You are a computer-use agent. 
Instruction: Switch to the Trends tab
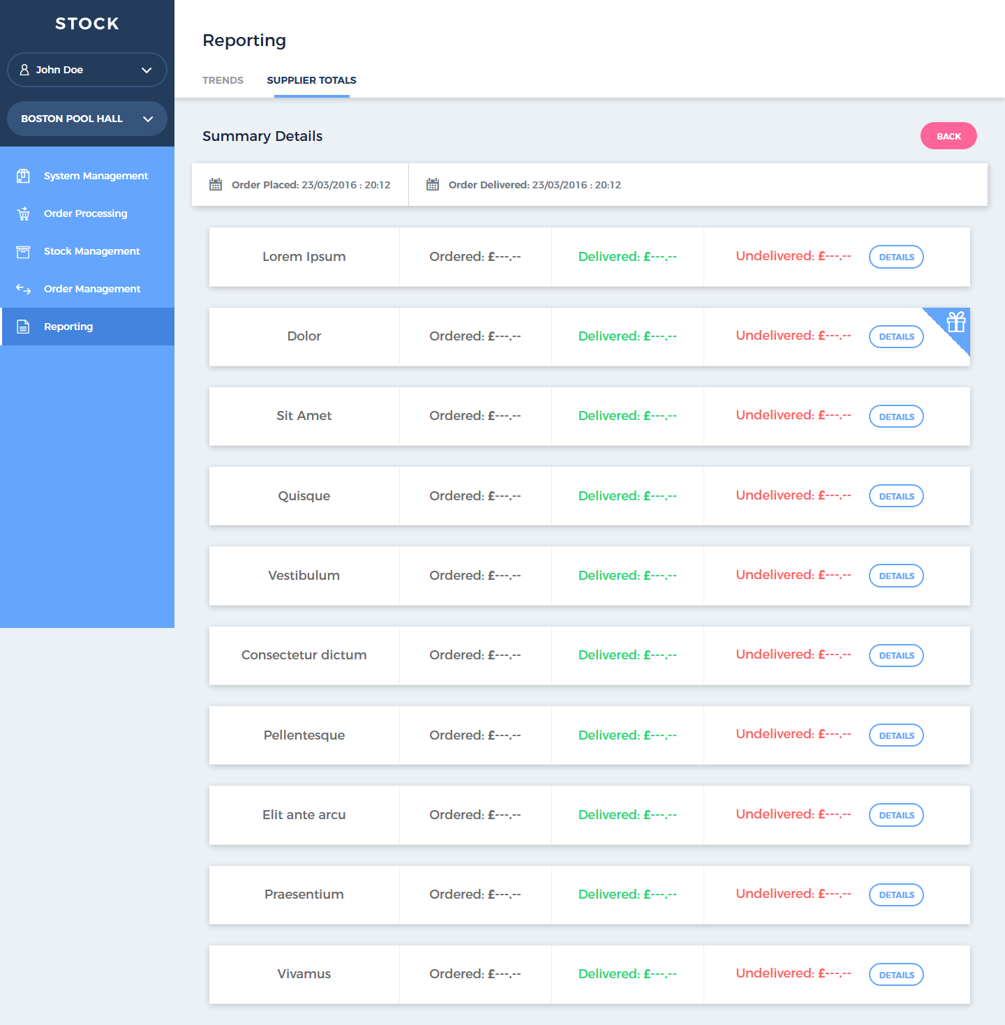(223, 80)
